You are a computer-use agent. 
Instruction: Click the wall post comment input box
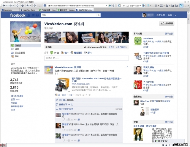pyautogui.click(x=86, y=58)
